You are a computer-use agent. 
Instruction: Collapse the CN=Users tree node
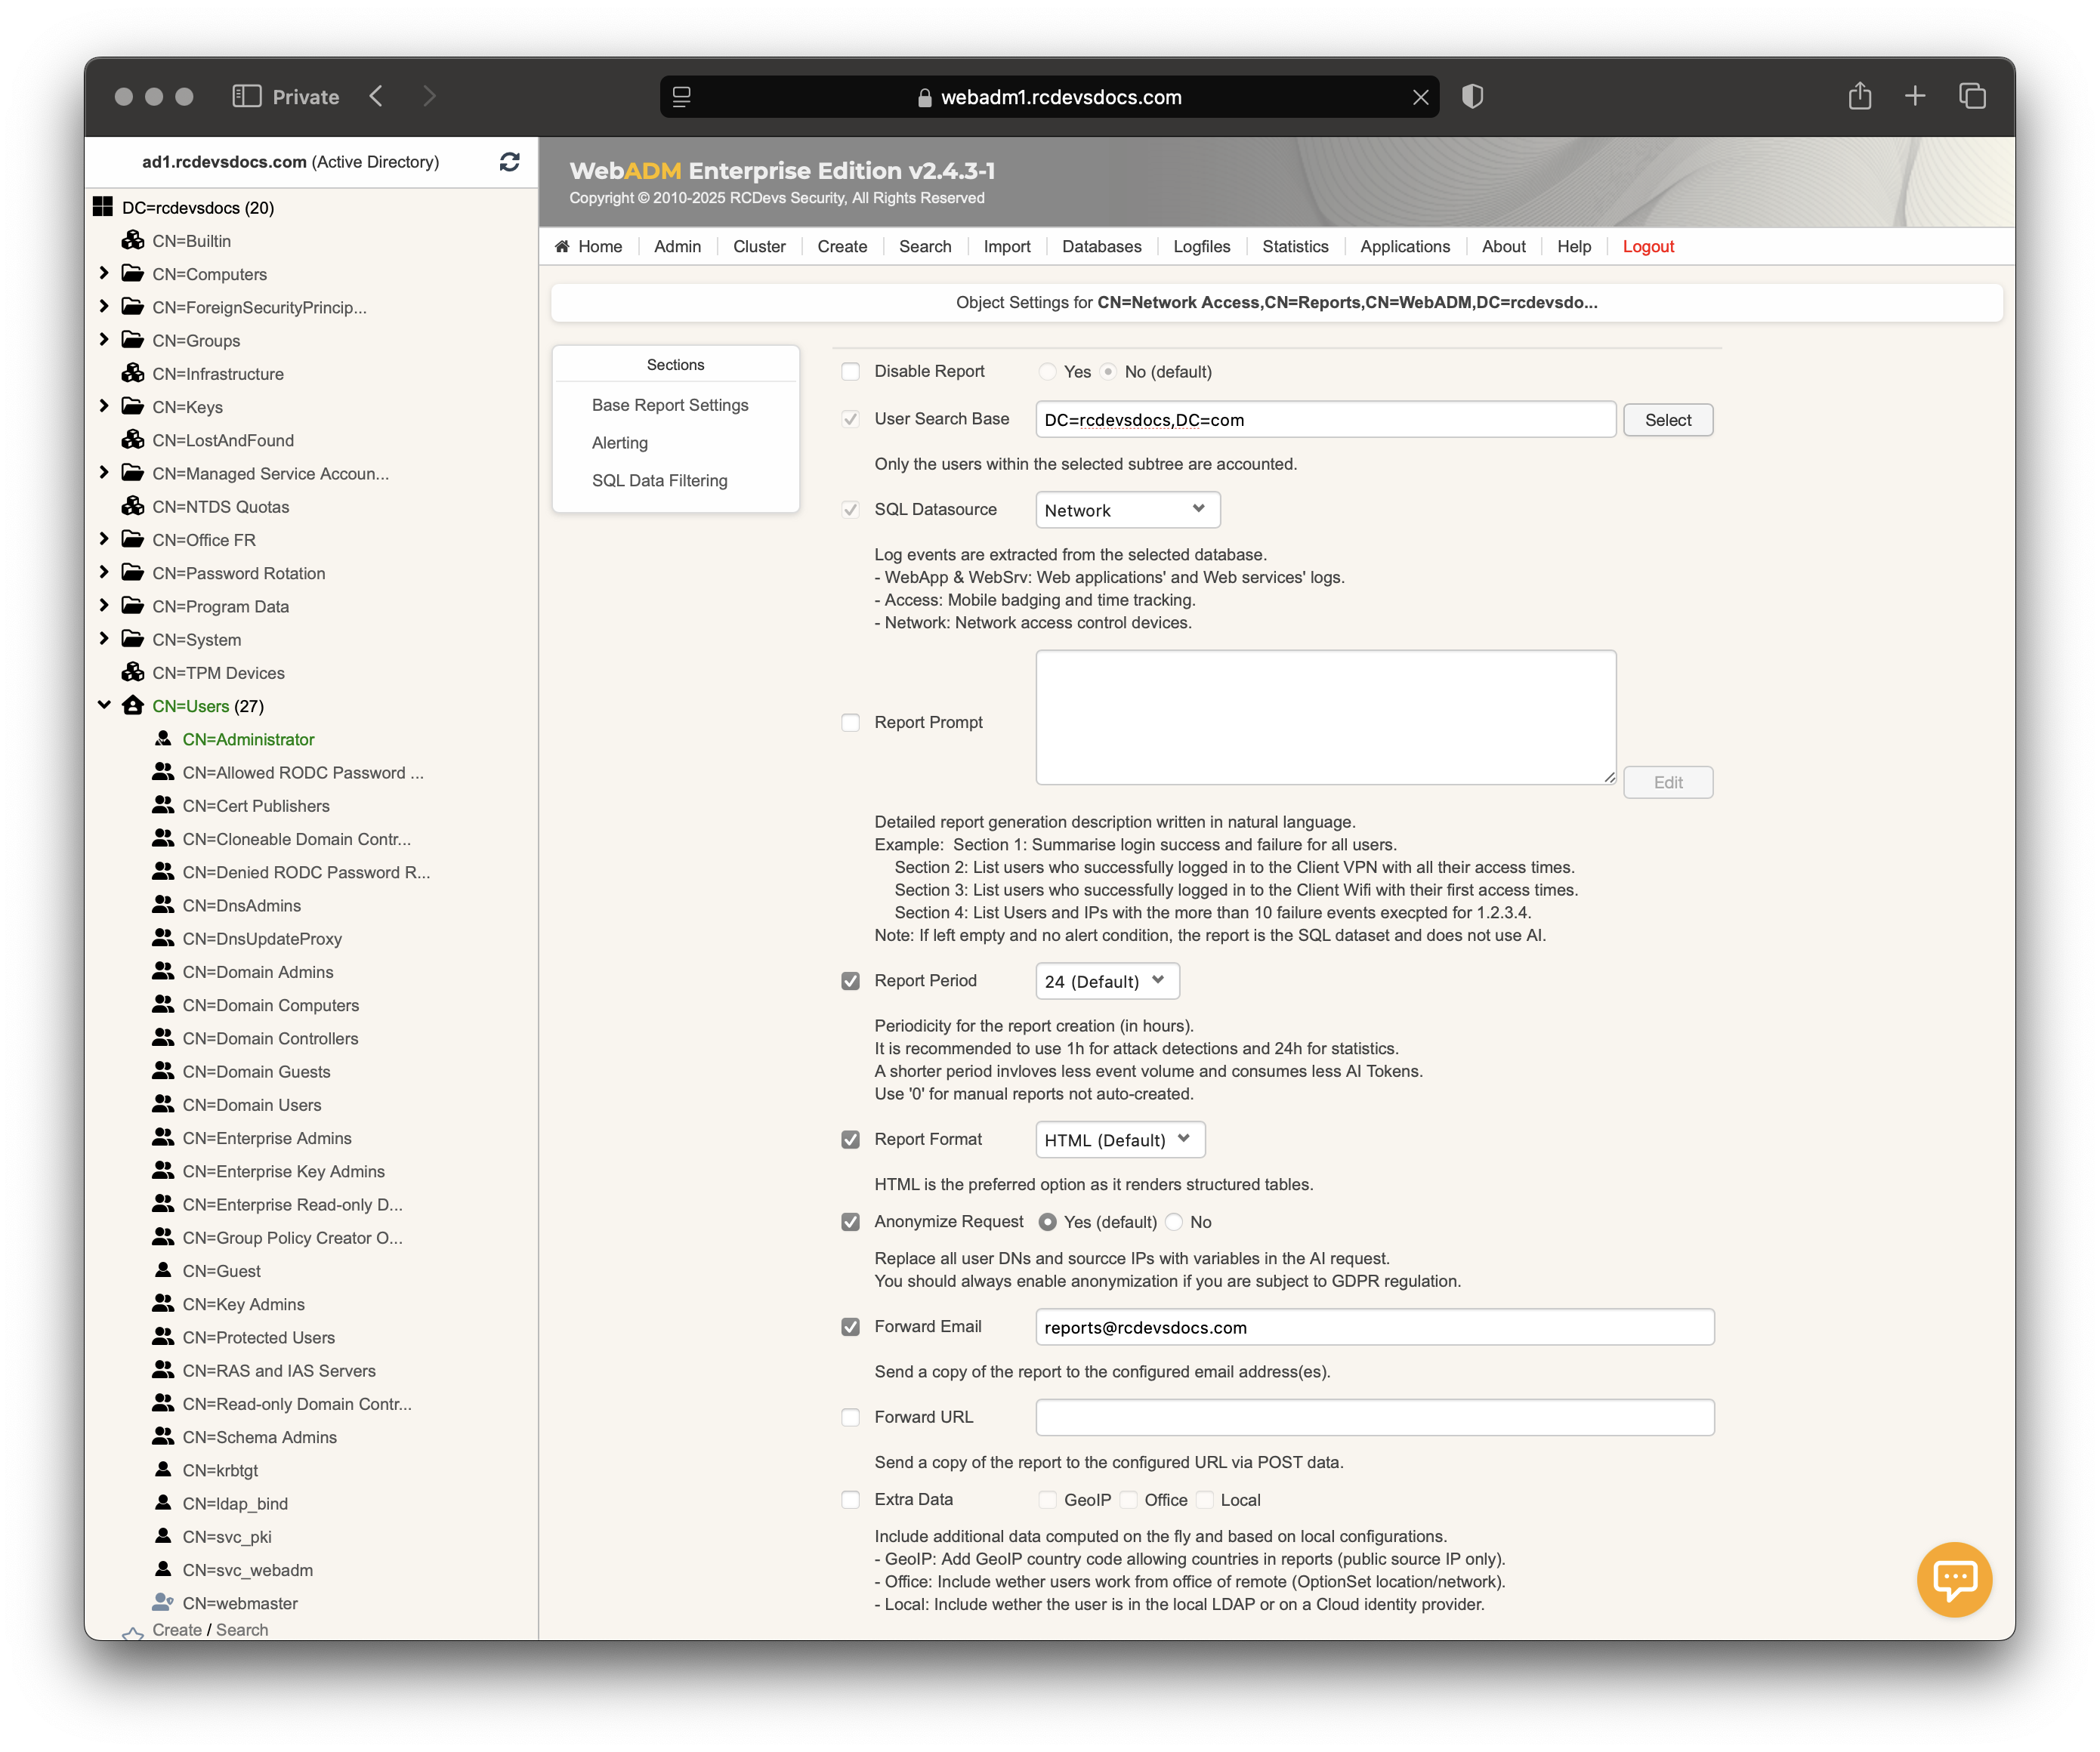click(x=104, y=705)
